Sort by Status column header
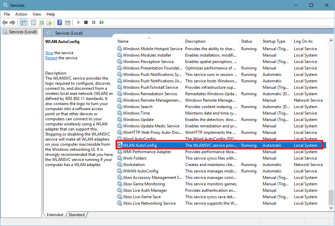This screenshot has height=226, width=335. pyautogui.click(x=249, y=41)
